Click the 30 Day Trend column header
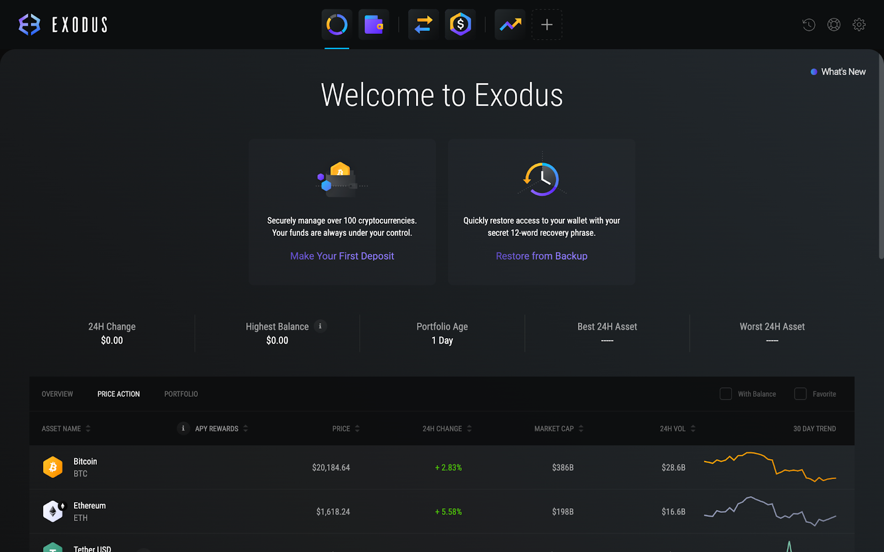884x552 pixels. (814, 429)
